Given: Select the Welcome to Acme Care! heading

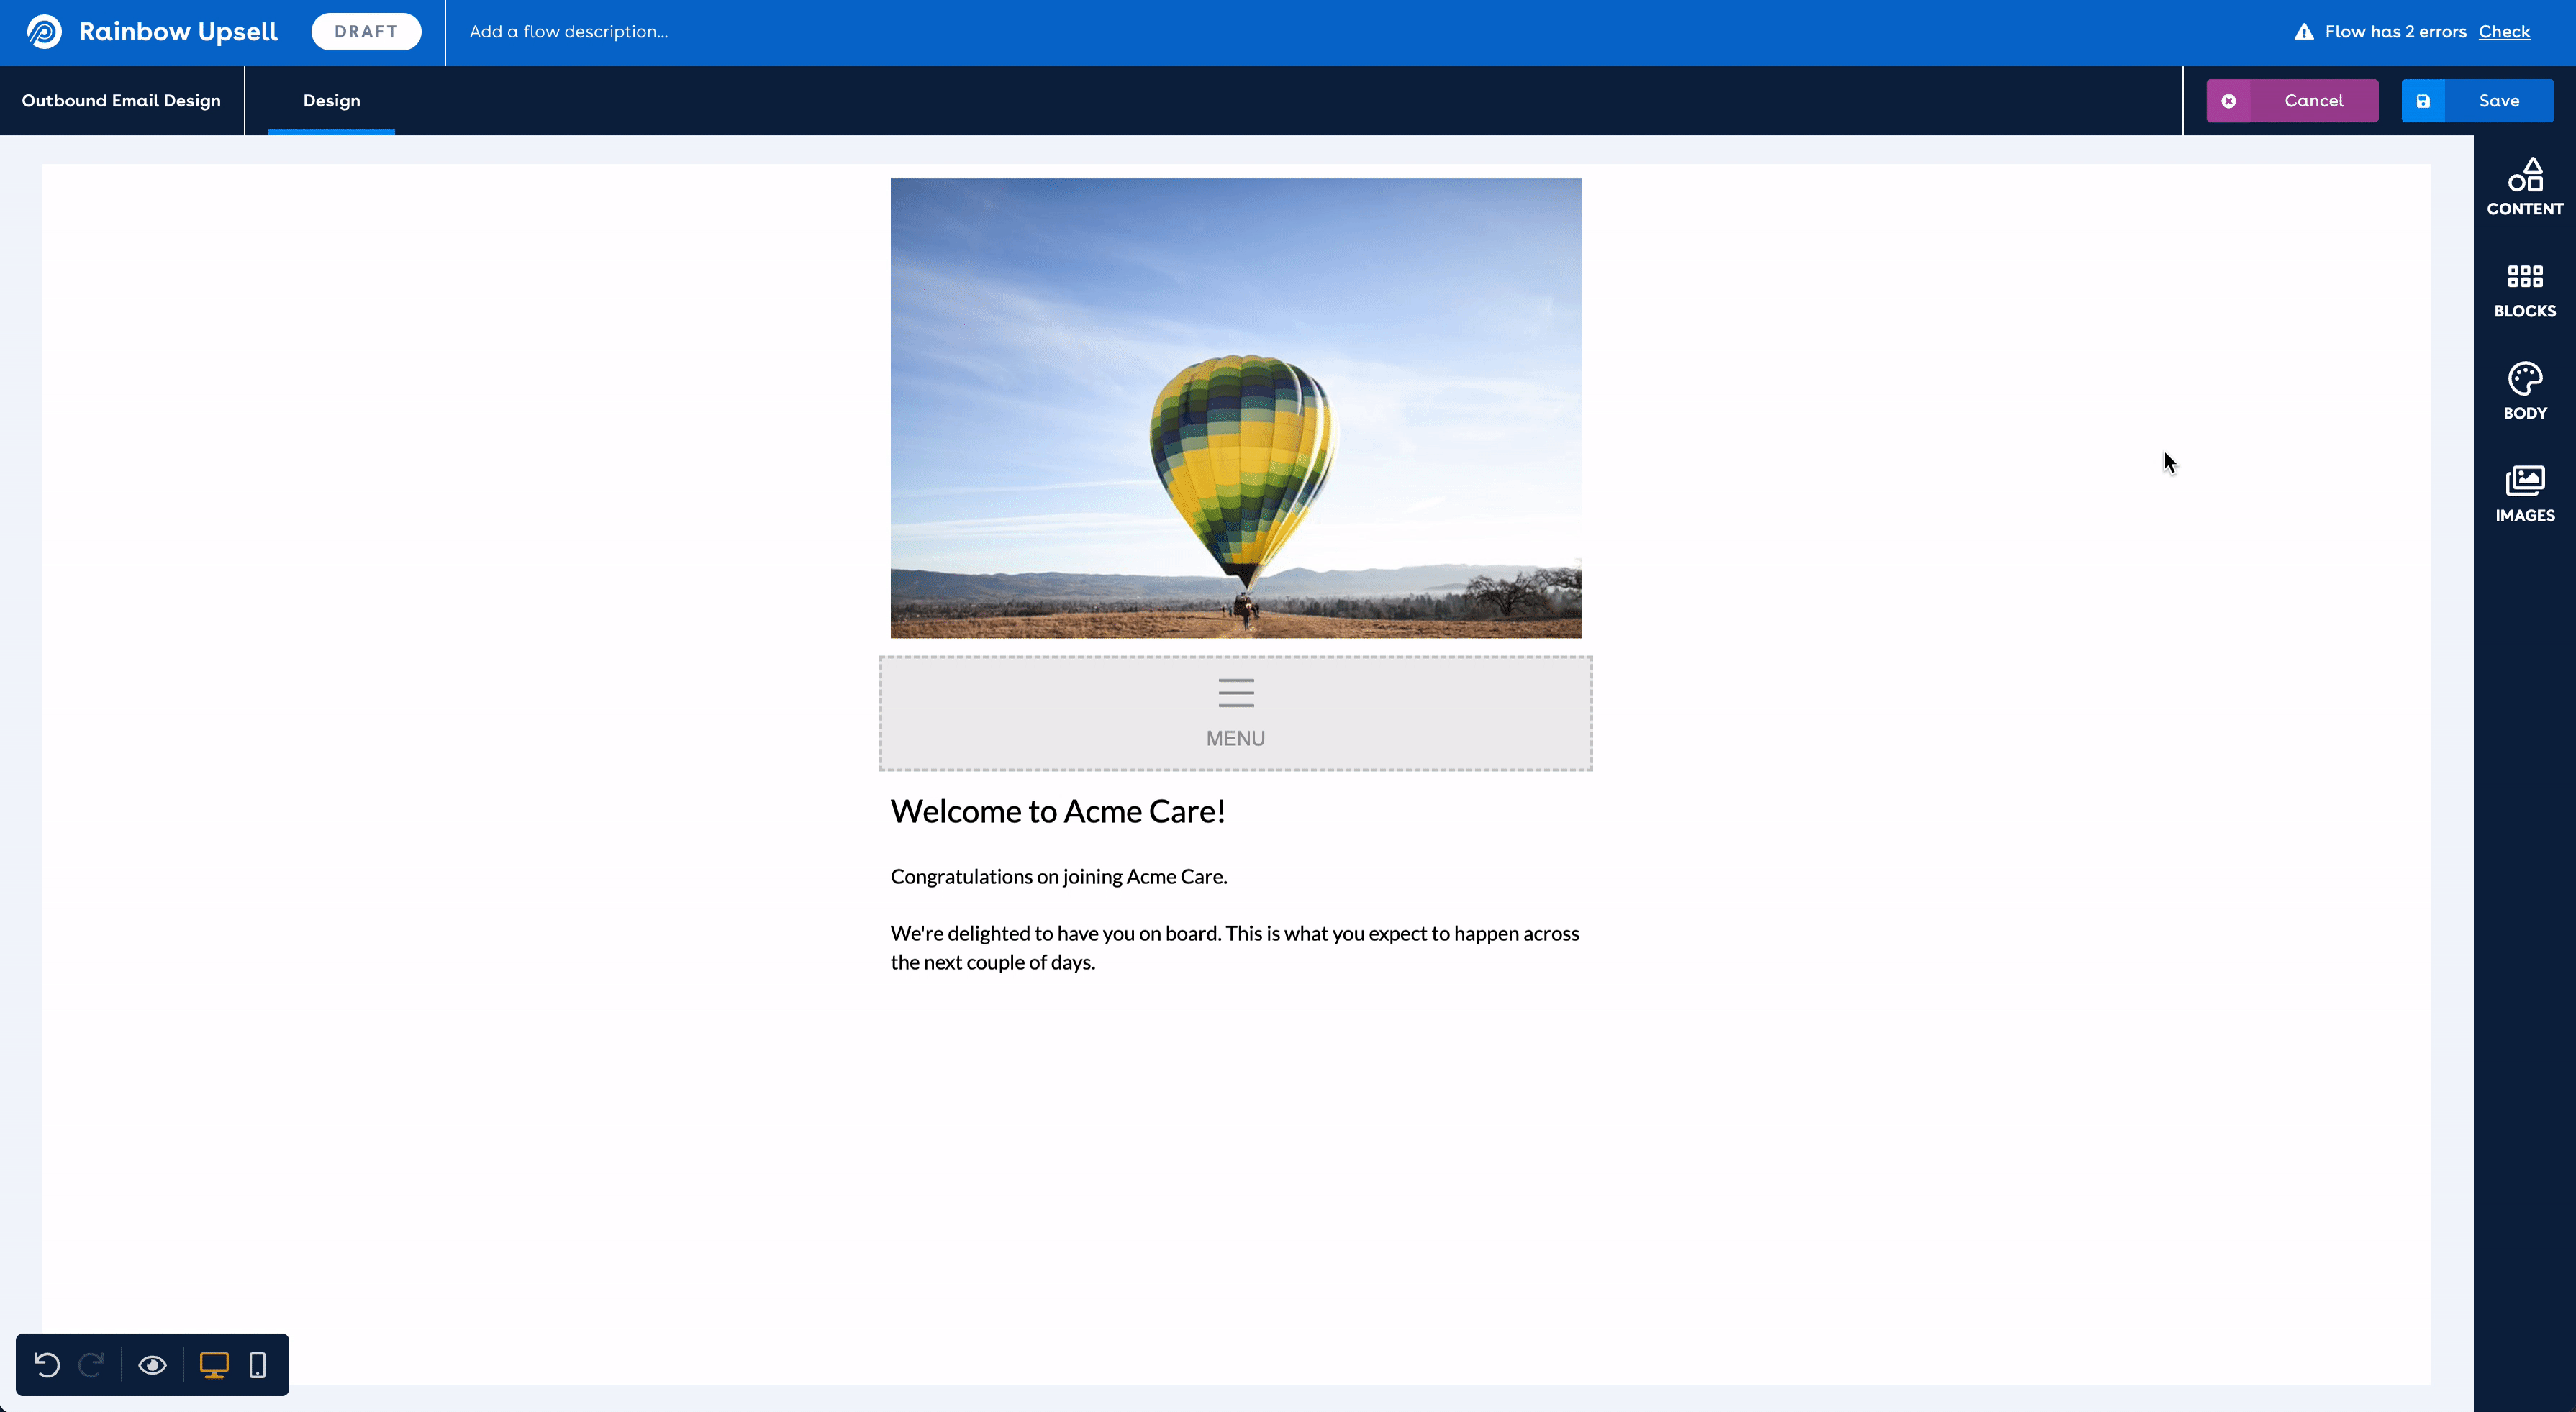Looking at the screenshot, I should 1057,811.
